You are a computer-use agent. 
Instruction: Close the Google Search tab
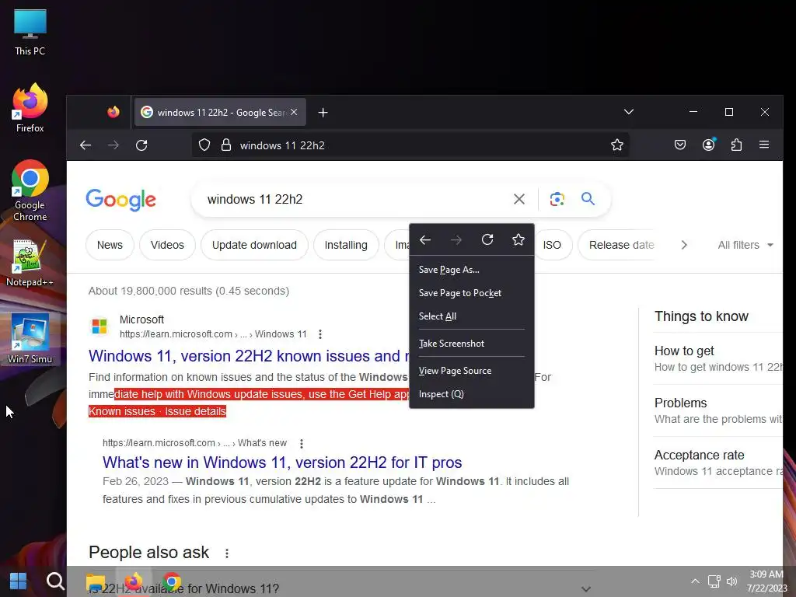coord(294,112)
